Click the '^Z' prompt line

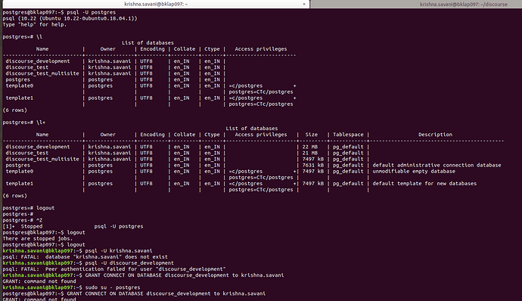coord(22,220)
